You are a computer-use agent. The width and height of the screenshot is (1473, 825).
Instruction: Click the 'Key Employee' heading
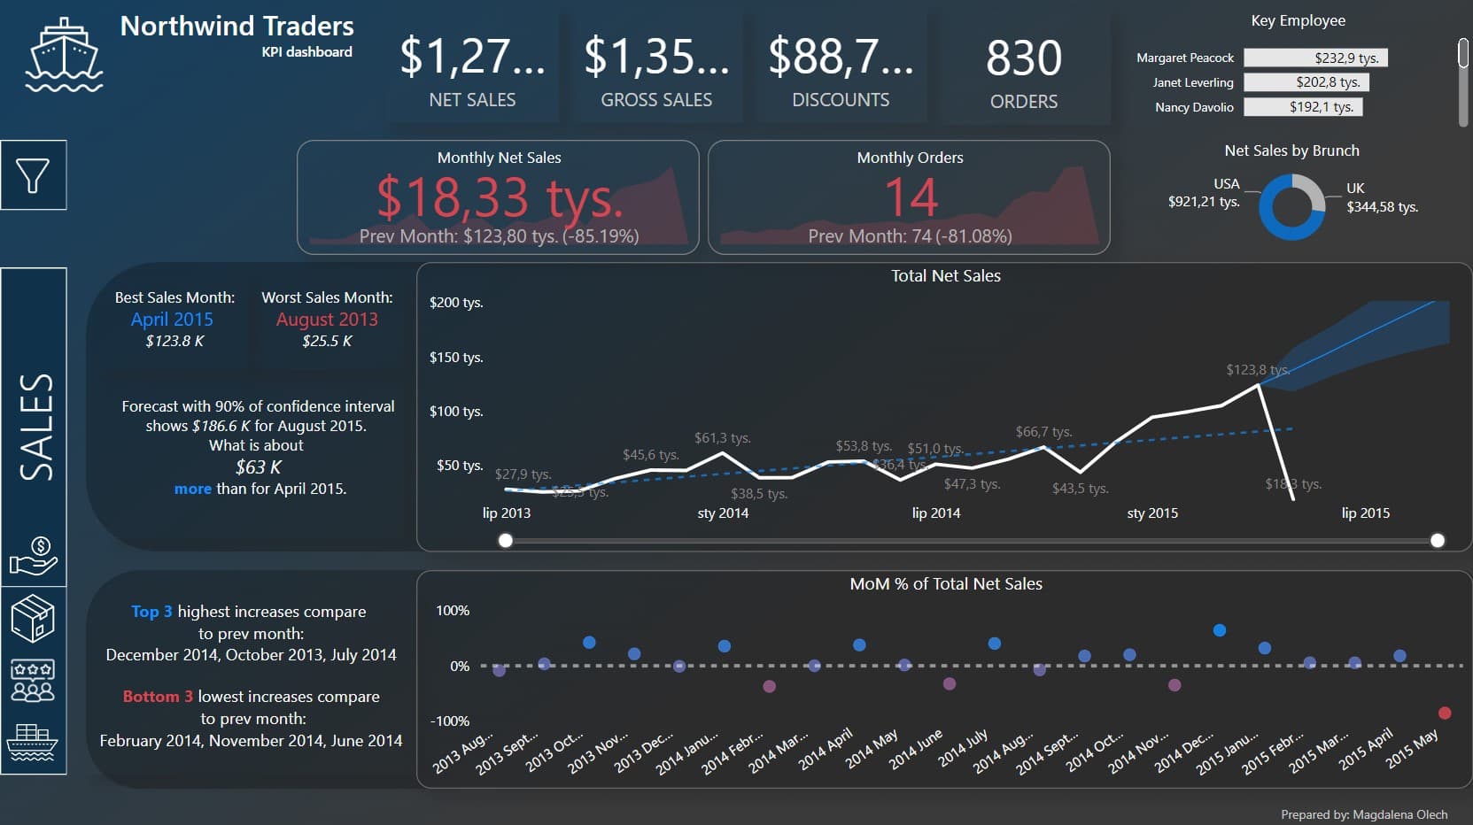click(x=1298, y=20)
